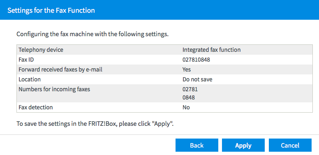
Task: Click incoming fax number 02781
Action: (x=190, y=89)
